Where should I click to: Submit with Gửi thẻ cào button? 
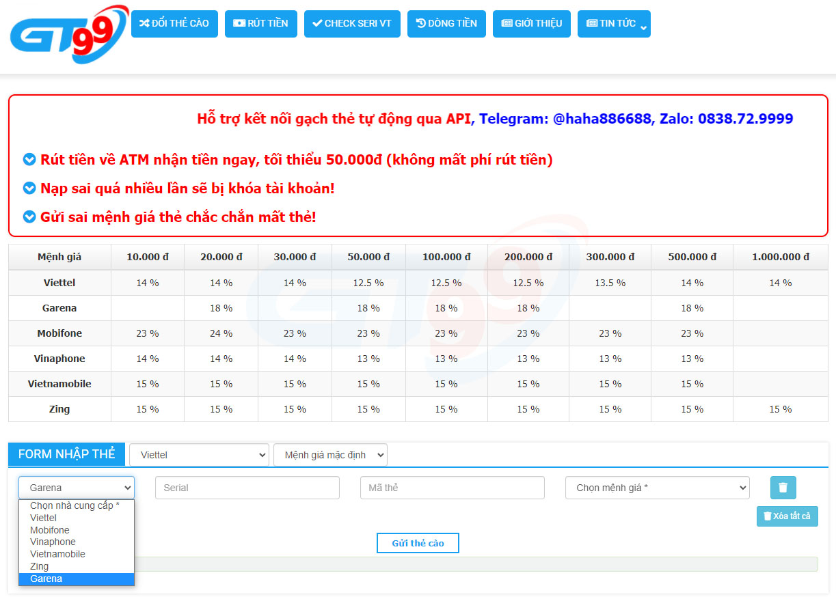(418, 543)
